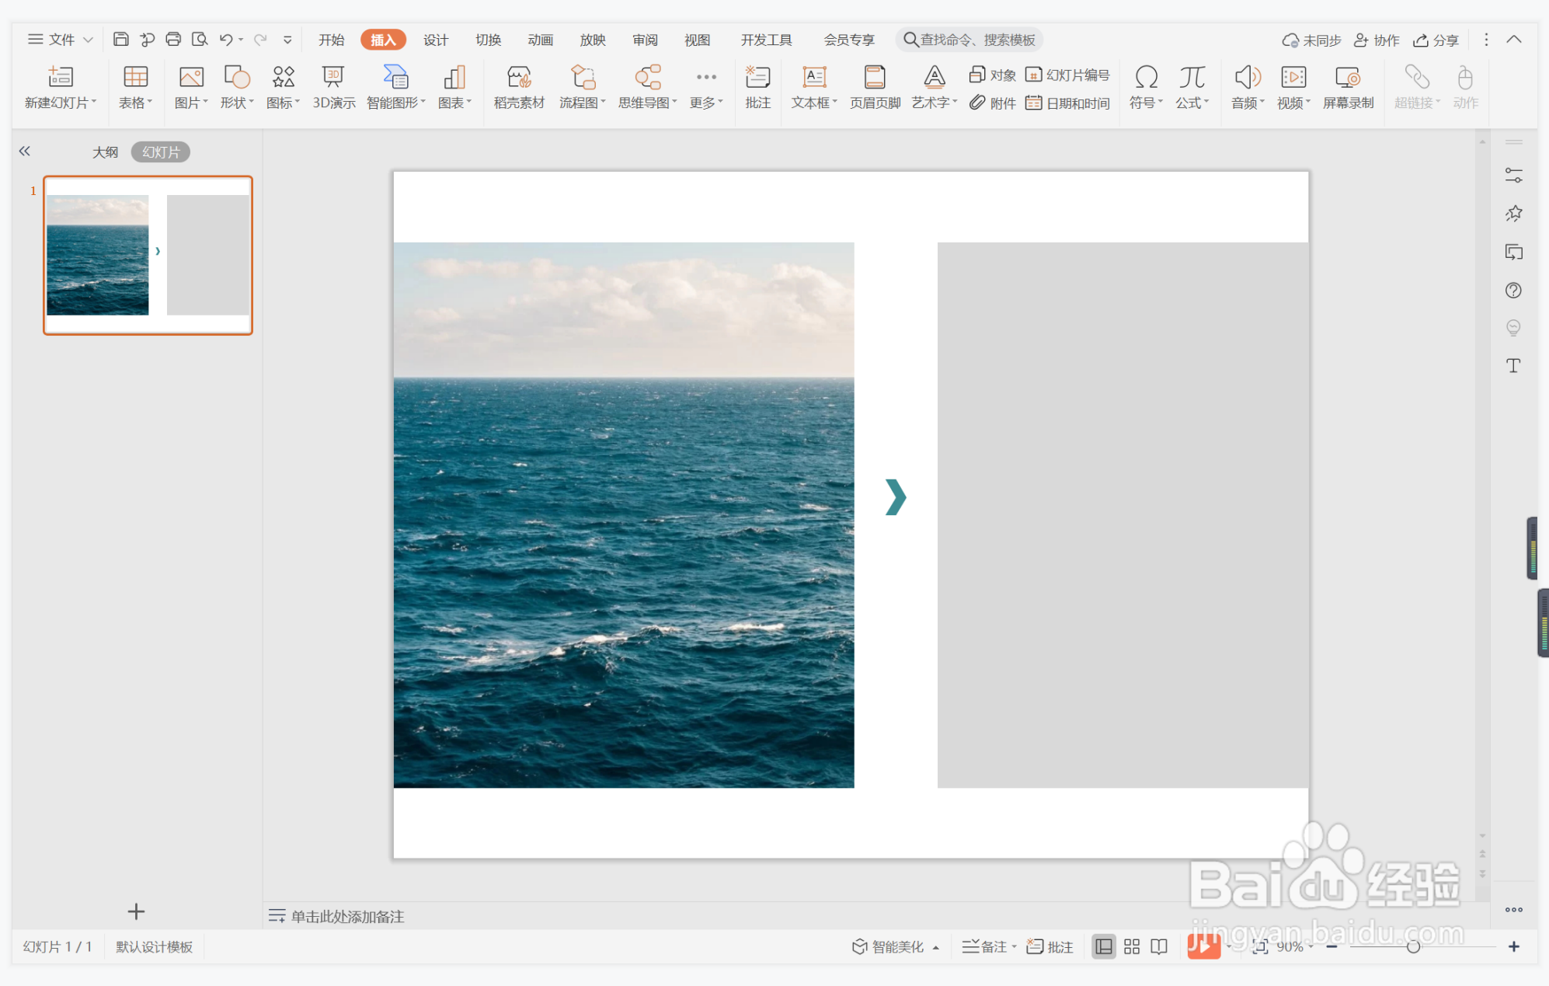Insert a comment annotation from ribbon
This screenshot has height=986, width=1549.
[x=757, y=77]
